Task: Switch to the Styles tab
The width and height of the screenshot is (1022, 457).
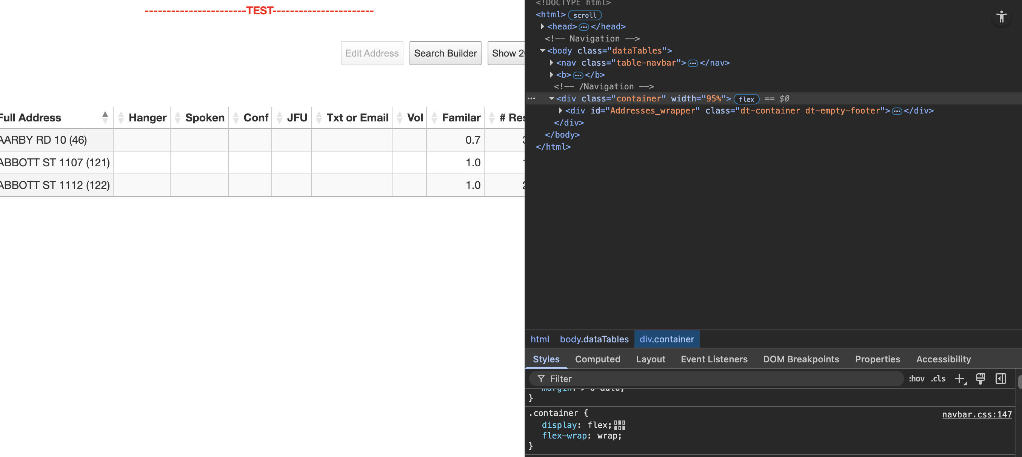Action: pyautogui.click(x=546, y=359)
